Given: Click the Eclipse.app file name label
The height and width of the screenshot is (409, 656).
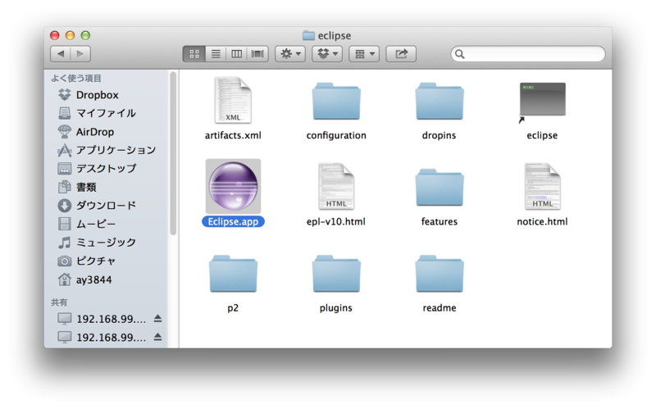Looking at the screenshot, I should [x=233, y=221].
